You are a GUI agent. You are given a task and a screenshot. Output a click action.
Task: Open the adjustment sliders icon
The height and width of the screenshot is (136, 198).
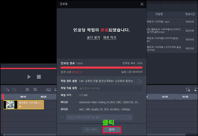pyautogui.click(x=27, y=90)
